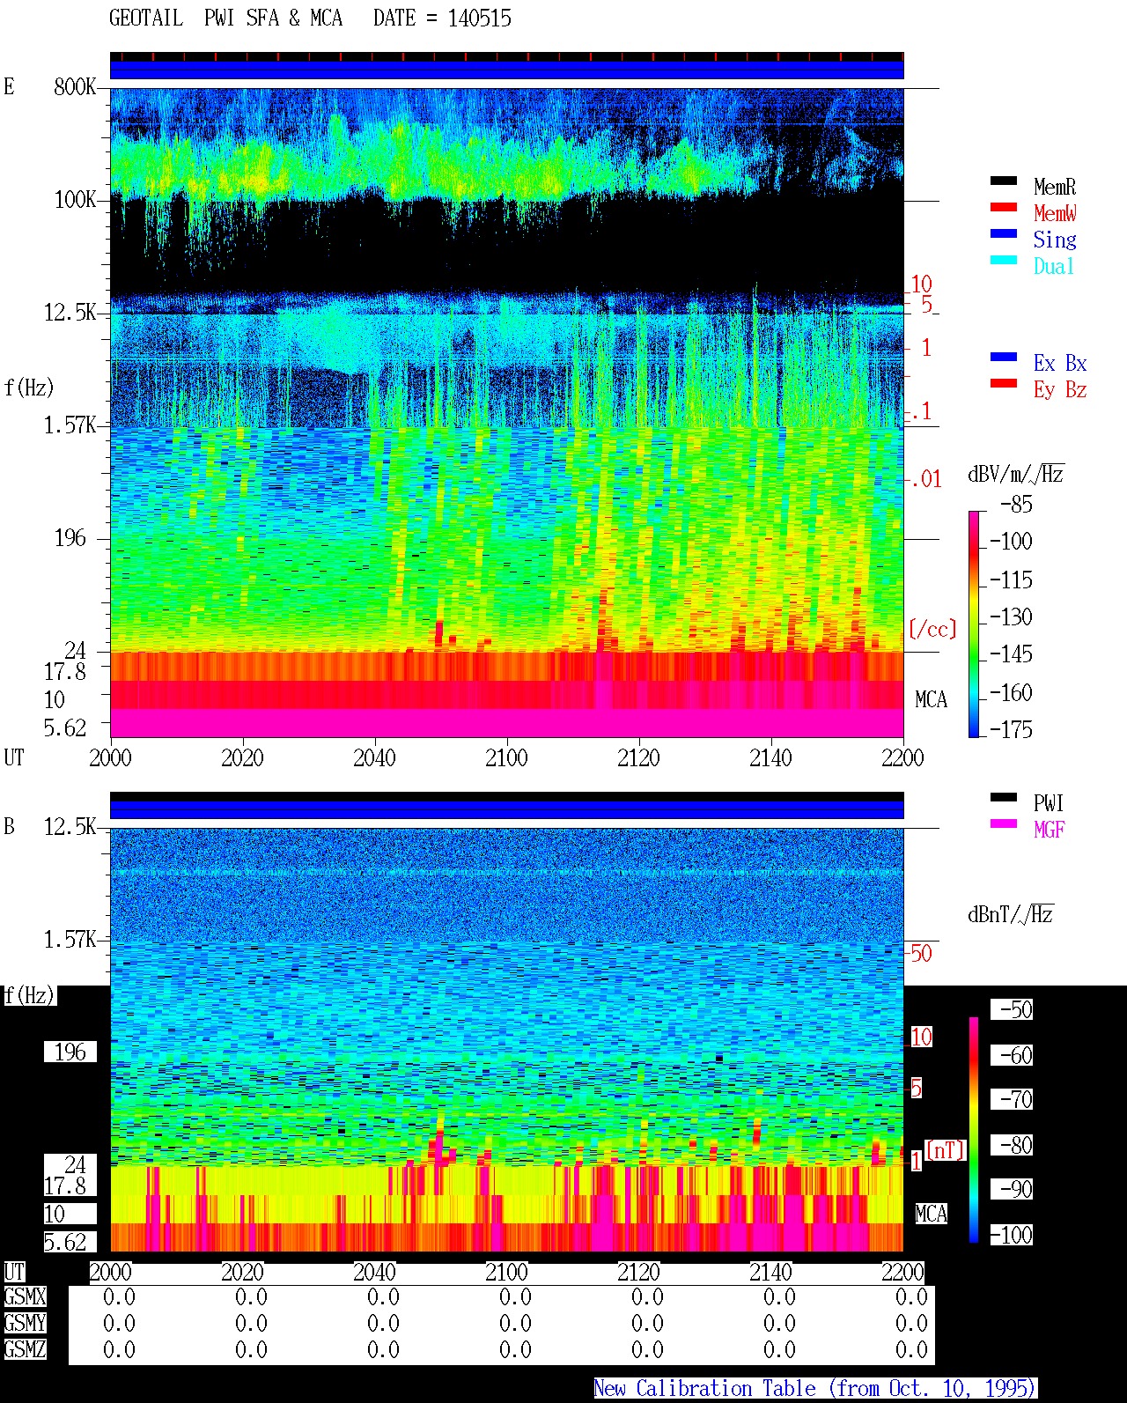
Task: Click the GSMZ row label
Action: click(x=25, y=1349)
